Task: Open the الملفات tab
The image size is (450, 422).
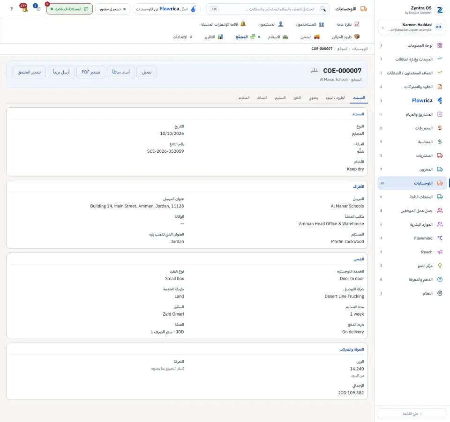Action: (244, 98)
